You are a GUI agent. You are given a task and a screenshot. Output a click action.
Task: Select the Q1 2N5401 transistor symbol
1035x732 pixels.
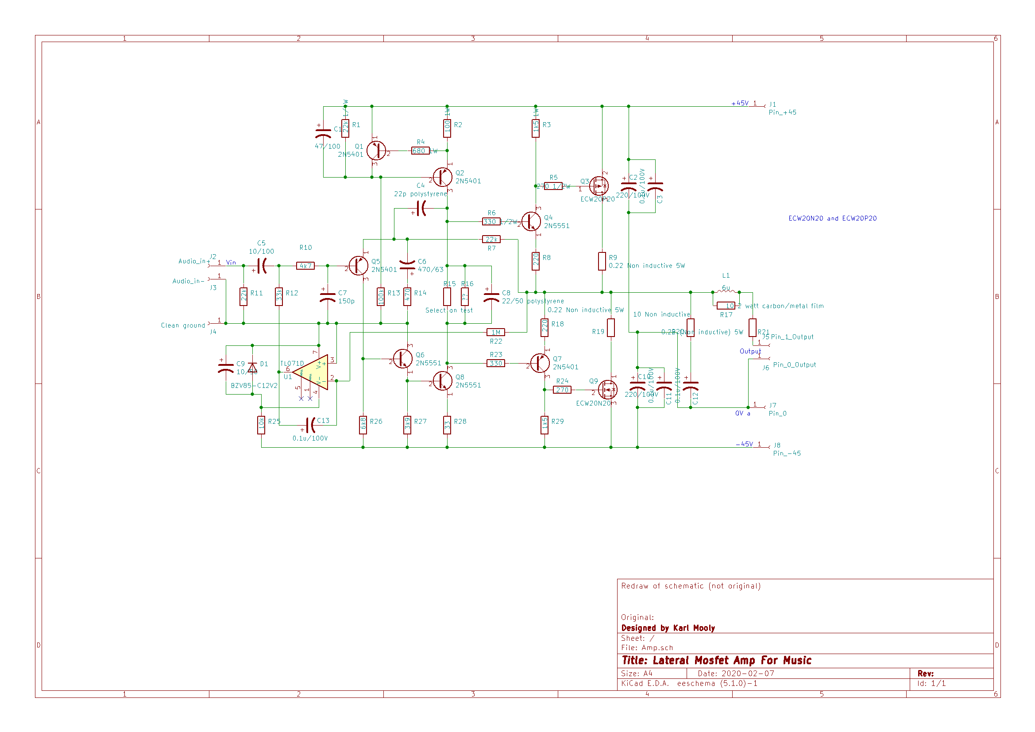pos(376,151)
